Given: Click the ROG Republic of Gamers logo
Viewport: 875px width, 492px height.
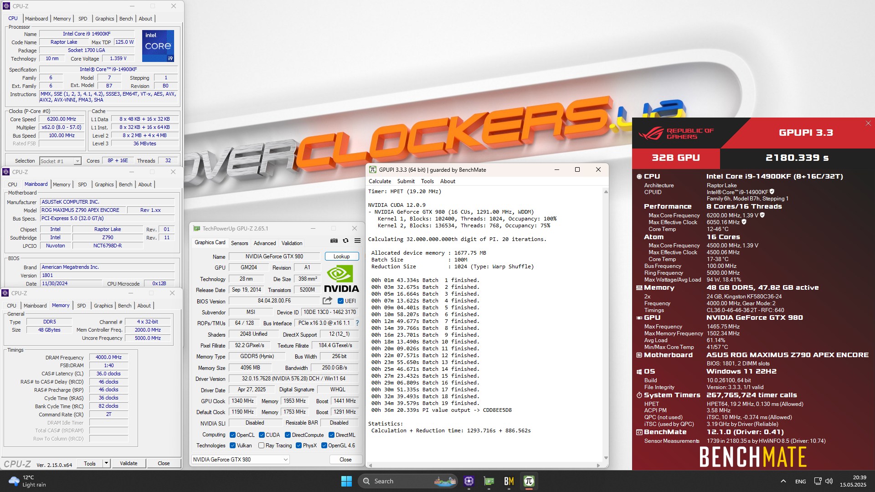Looking at the screenshot, I should pyautogui.click(x=676, y=133).
